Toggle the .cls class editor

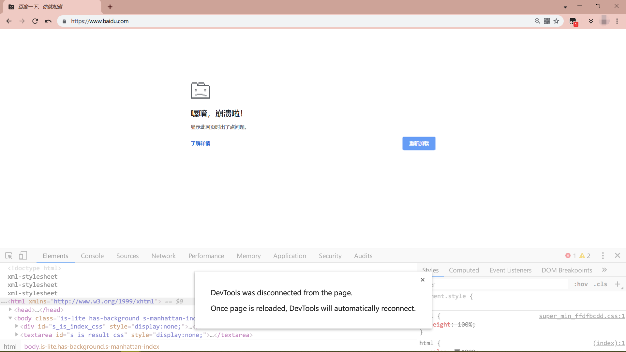[600, 284]
